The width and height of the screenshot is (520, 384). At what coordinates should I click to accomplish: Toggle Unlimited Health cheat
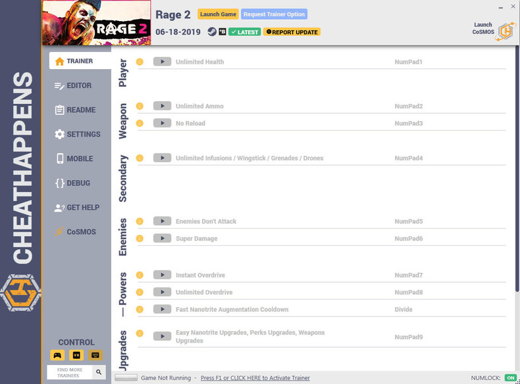[162, 62]
